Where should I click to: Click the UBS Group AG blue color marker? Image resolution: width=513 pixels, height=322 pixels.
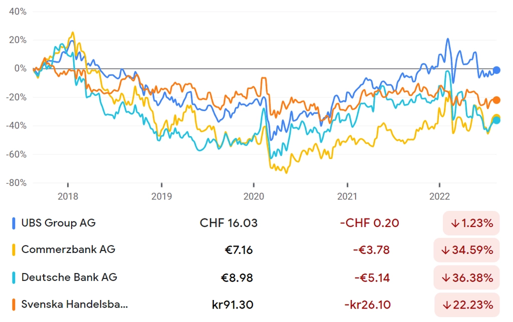click(14, 223)
